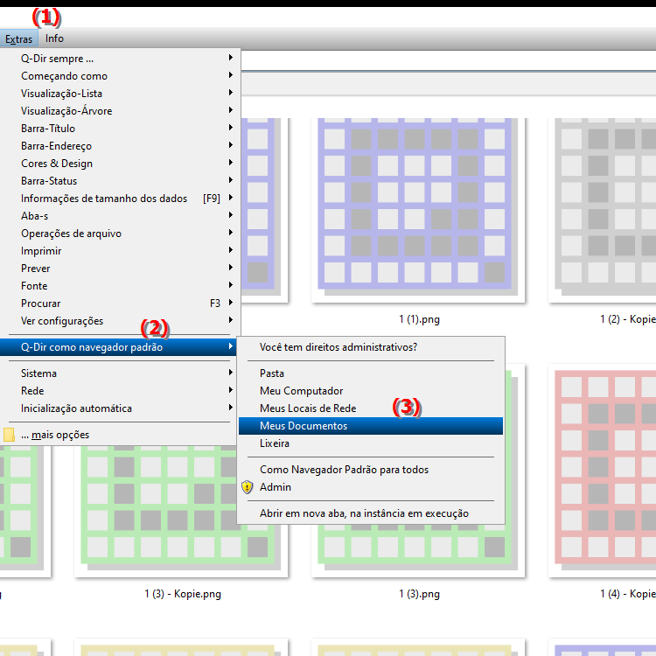This screenshot has width=656, height=656.
Task: Open the 'Cores & Design' submenu
Action: [x=121, y=164]
